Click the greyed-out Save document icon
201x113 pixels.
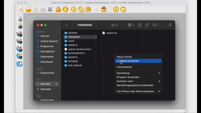pos(43,9)
